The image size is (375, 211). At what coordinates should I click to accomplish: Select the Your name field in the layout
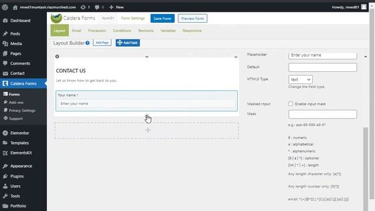146,101
